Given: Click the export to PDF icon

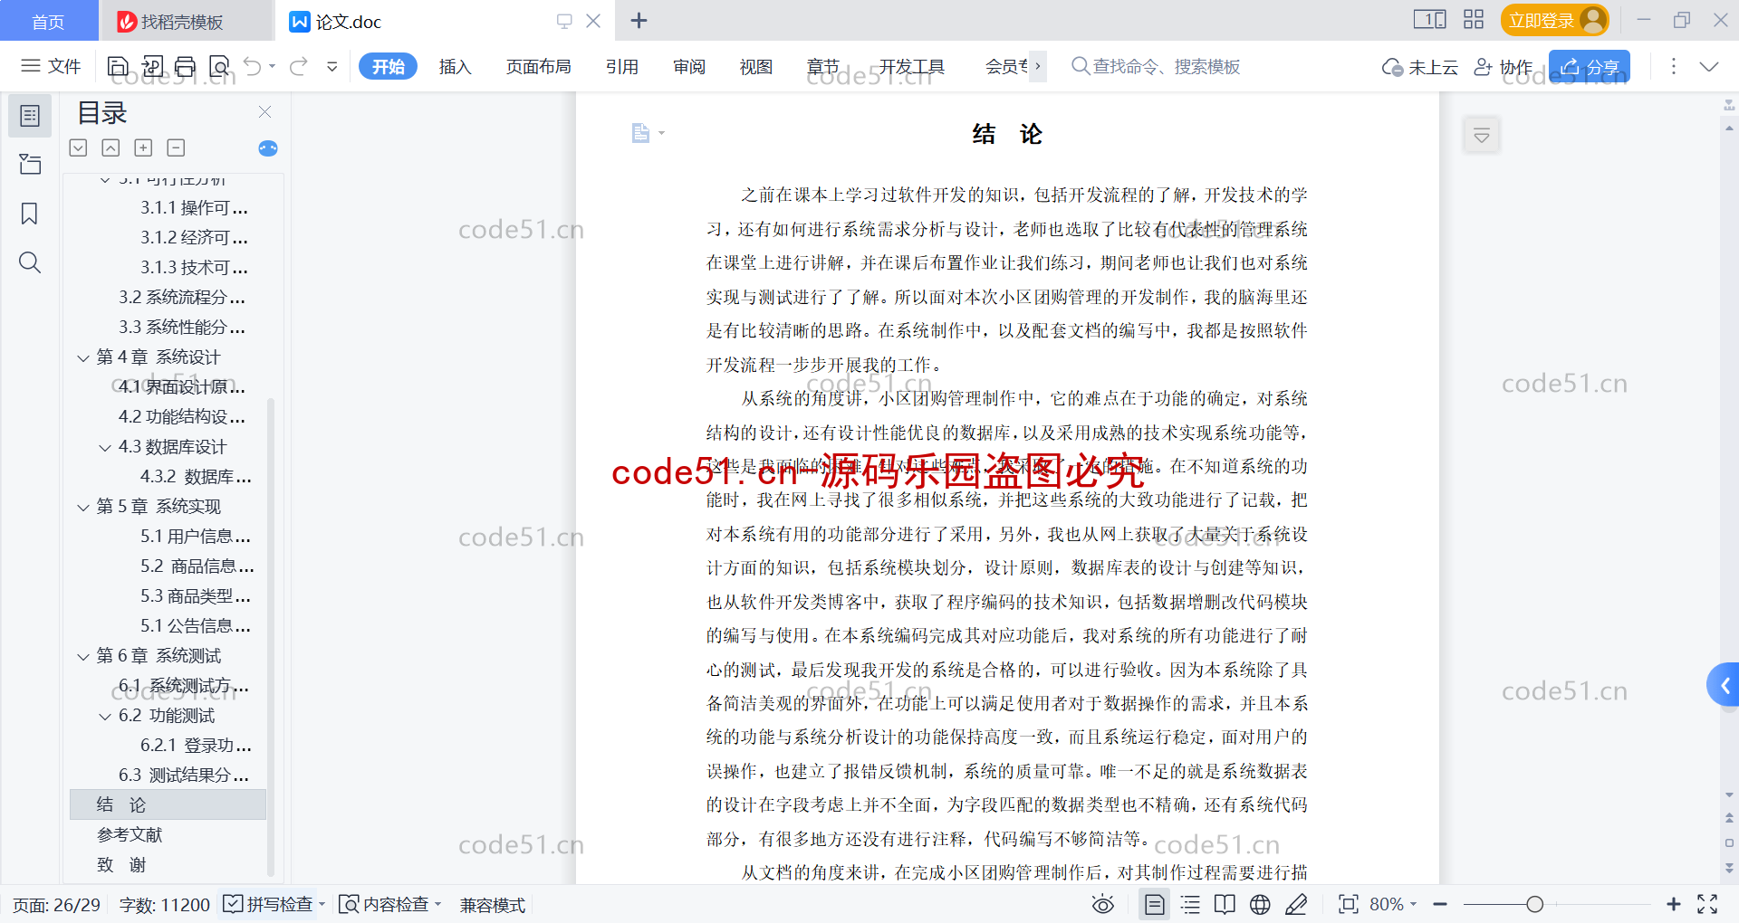Looking at the screenshot, I should click(152, 66).
